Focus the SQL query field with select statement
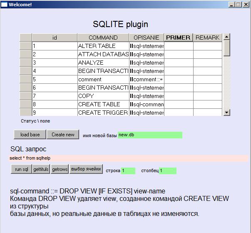This screenshot has width=251, height=233. 129,158
